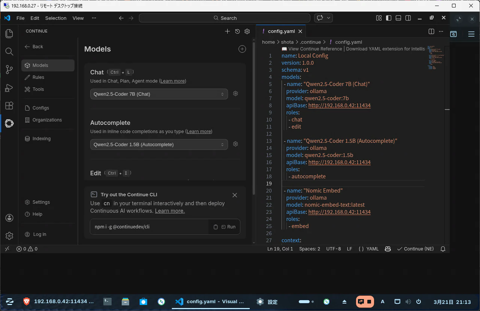Open the Edit menu
Image resolution: width=480 pixels, height=311 pixels.
pyautogui.click(x=35, y=18)
